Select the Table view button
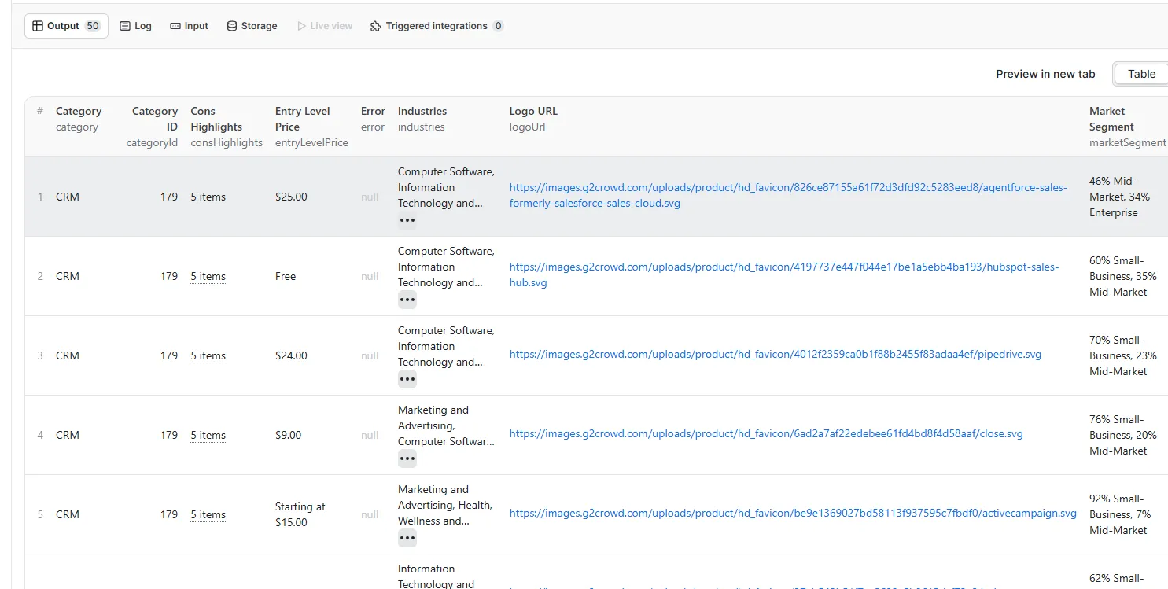The width and height of the screenshot is (1168, 589). point(1141,74)
